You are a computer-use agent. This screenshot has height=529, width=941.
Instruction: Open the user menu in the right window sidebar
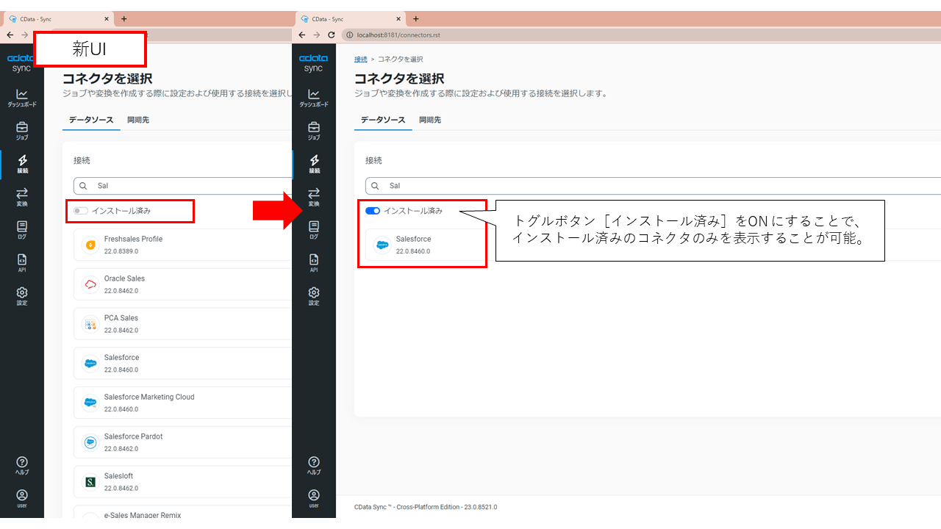[314, 499]
